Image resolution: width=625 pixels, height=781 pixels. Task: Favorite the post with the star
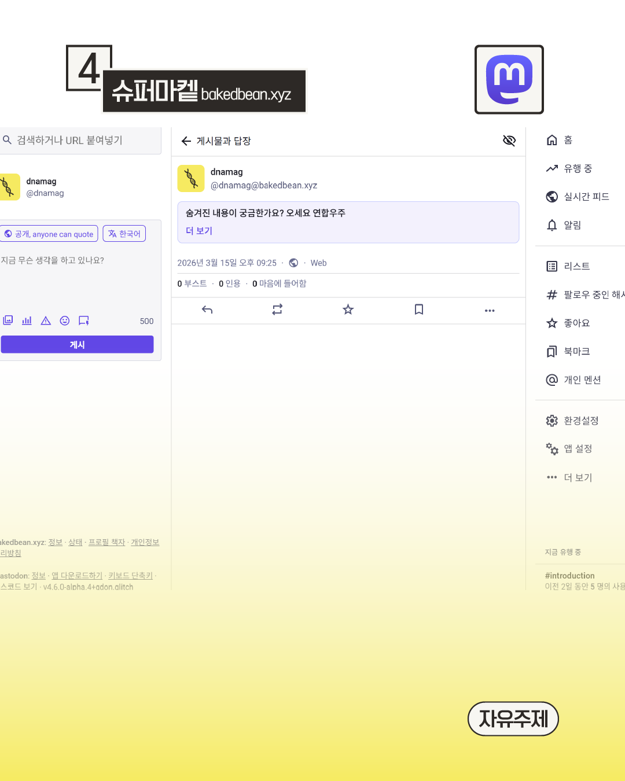348,310
